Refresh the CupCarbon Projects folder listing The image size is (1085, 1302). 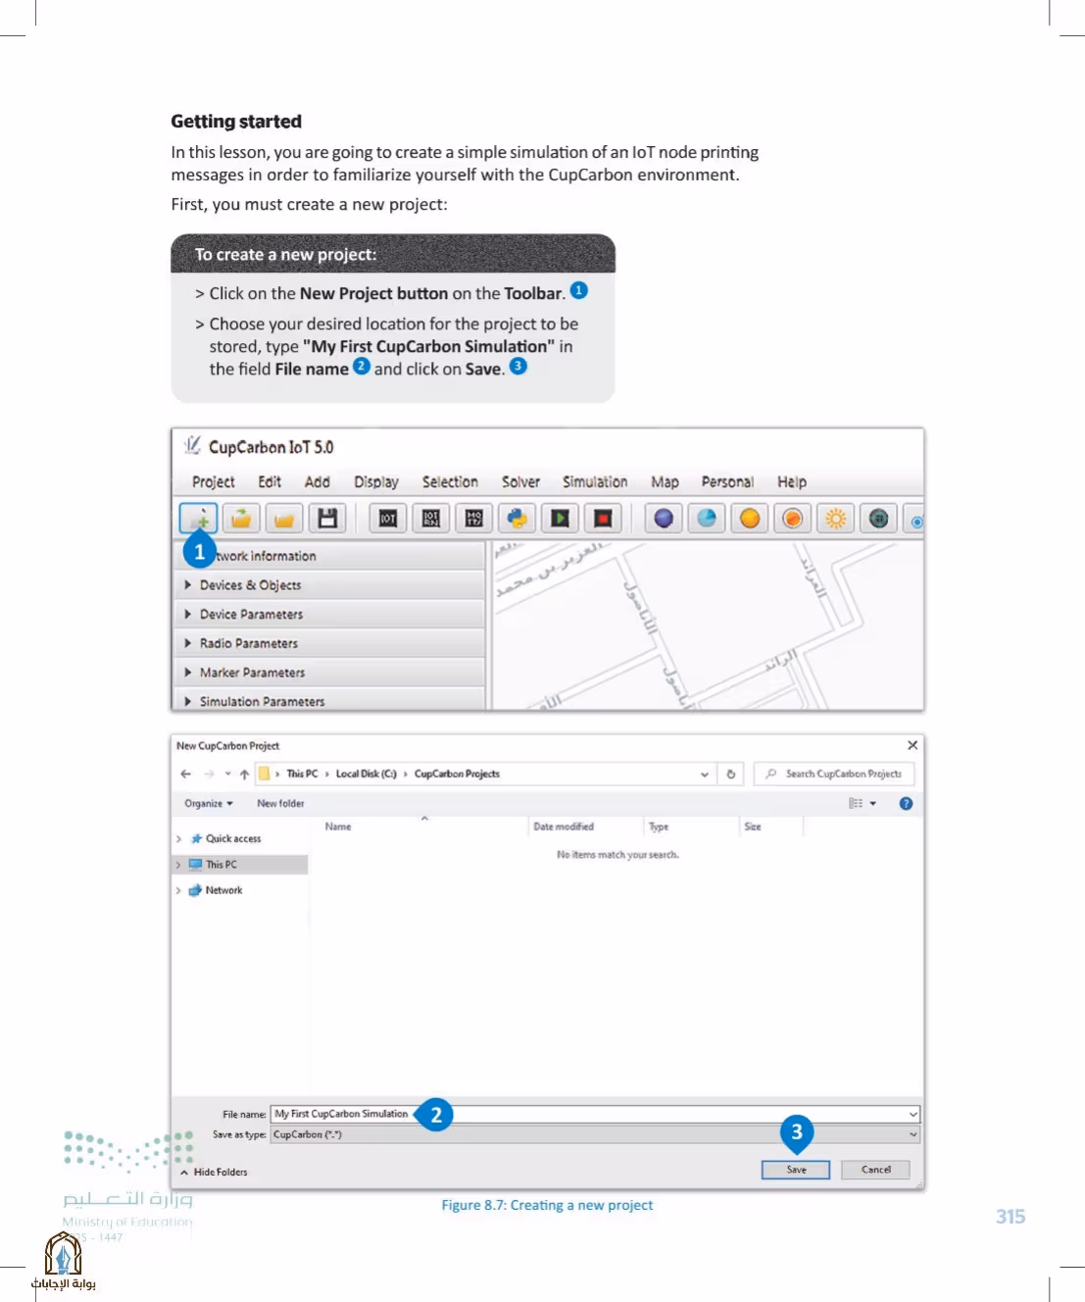point(730,774)
